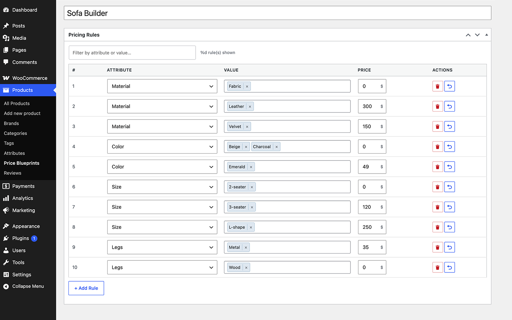512x320 pixels.
Task: Open Color dropdown on Beige Charcoal row
Action: (x=162, y=147)
